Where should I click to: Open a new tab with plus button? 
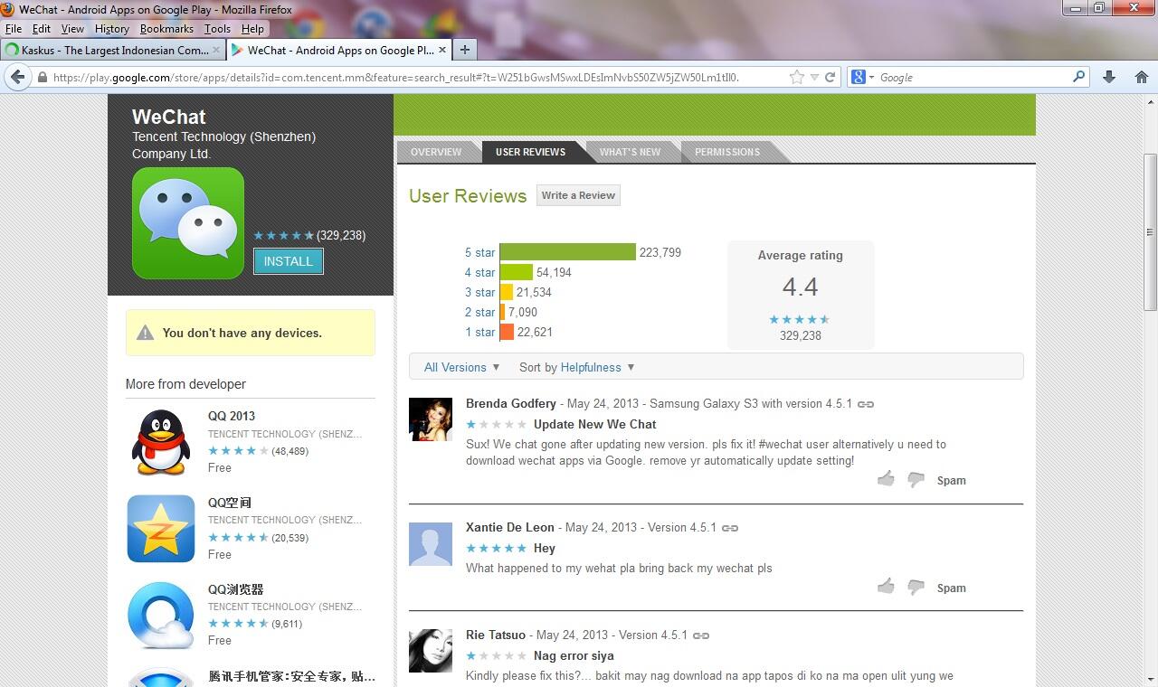click(x=464, y=50)
